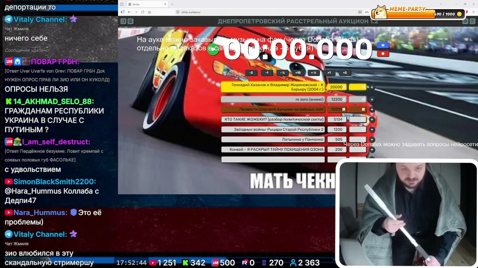Click the plus icon for the Конвей lot
The image size is (478, 268).
click(372, 150)
